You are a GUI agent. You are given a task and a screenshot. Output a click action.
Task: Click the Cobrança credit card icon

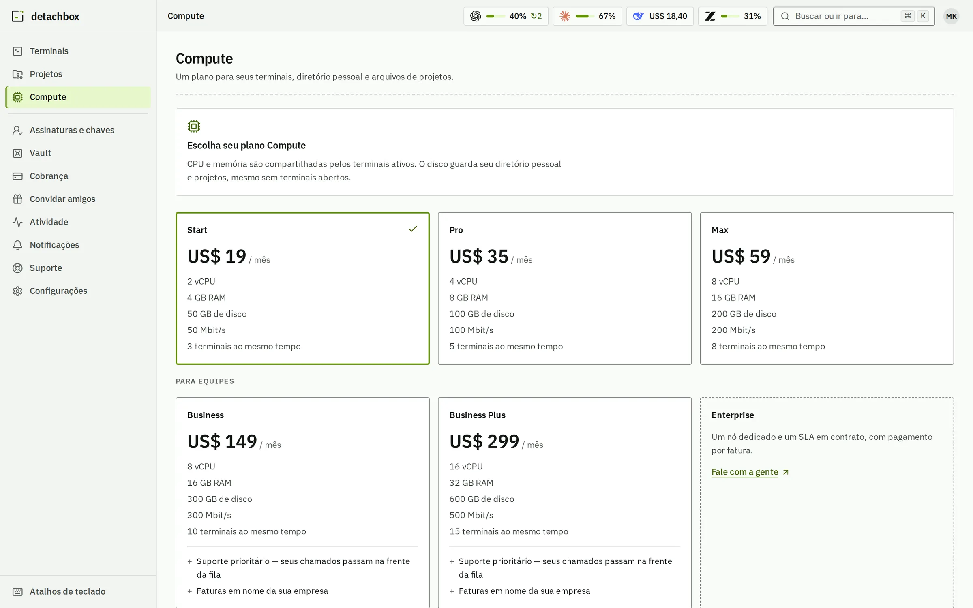[17, 176]
